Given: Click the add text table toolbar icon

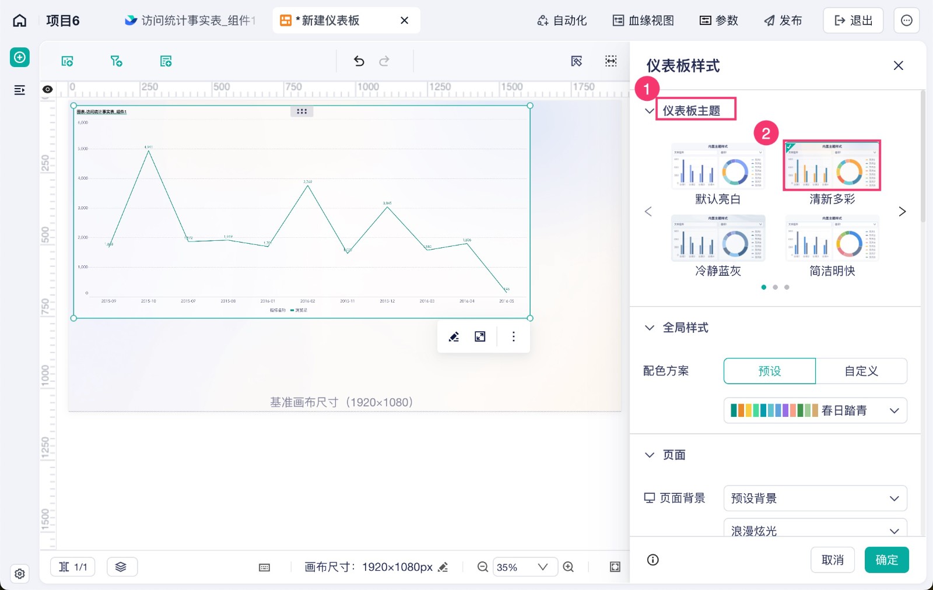Looking at the screenshot, I should (166, 61).
